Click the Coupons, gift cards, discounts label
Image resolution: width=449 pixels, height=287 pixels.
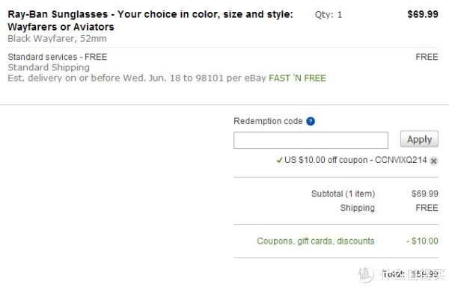[316, 241]
